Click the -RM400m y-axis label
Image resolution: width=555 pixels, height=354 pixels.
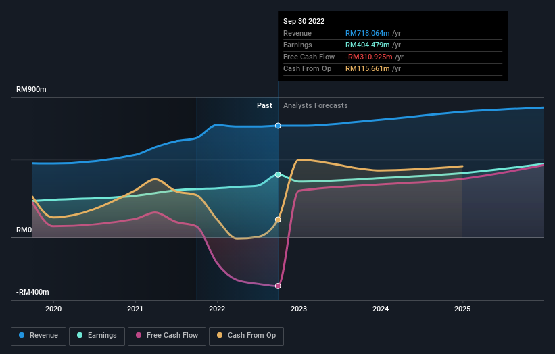pos(32,292)
